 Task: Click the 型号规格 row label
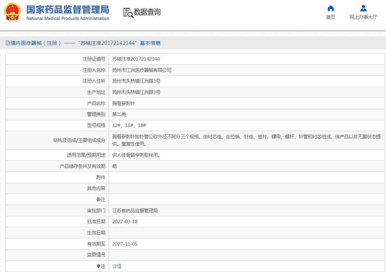click(x=96, y=125)
